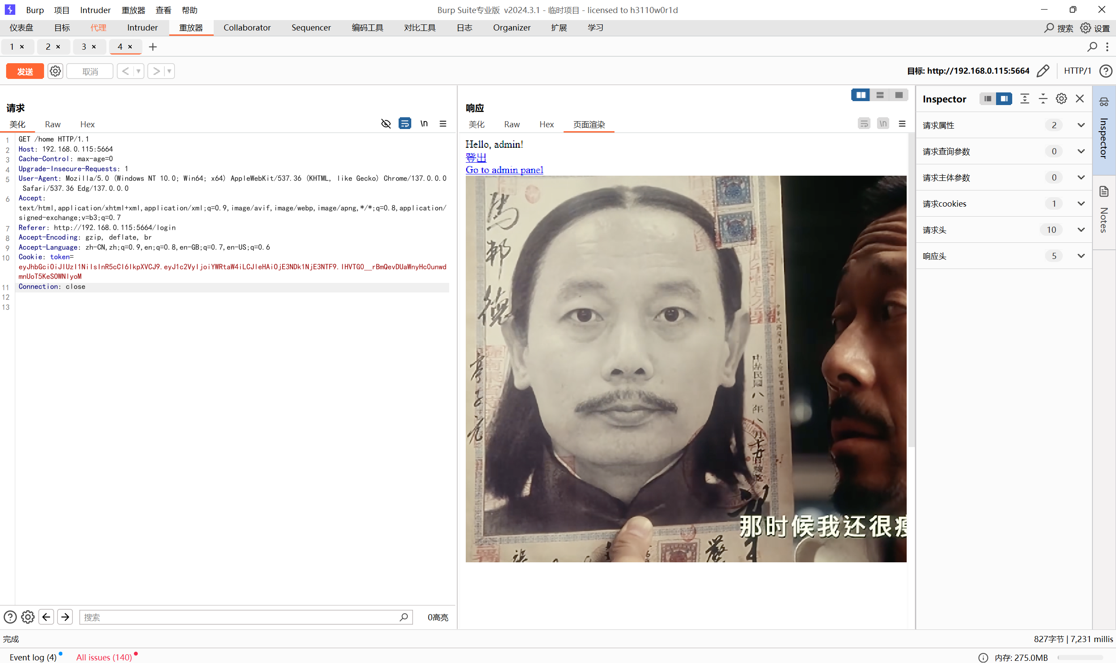Switch request view to Raw
The width and height of the screenshot is (1116, 663).
click(53, 124)
